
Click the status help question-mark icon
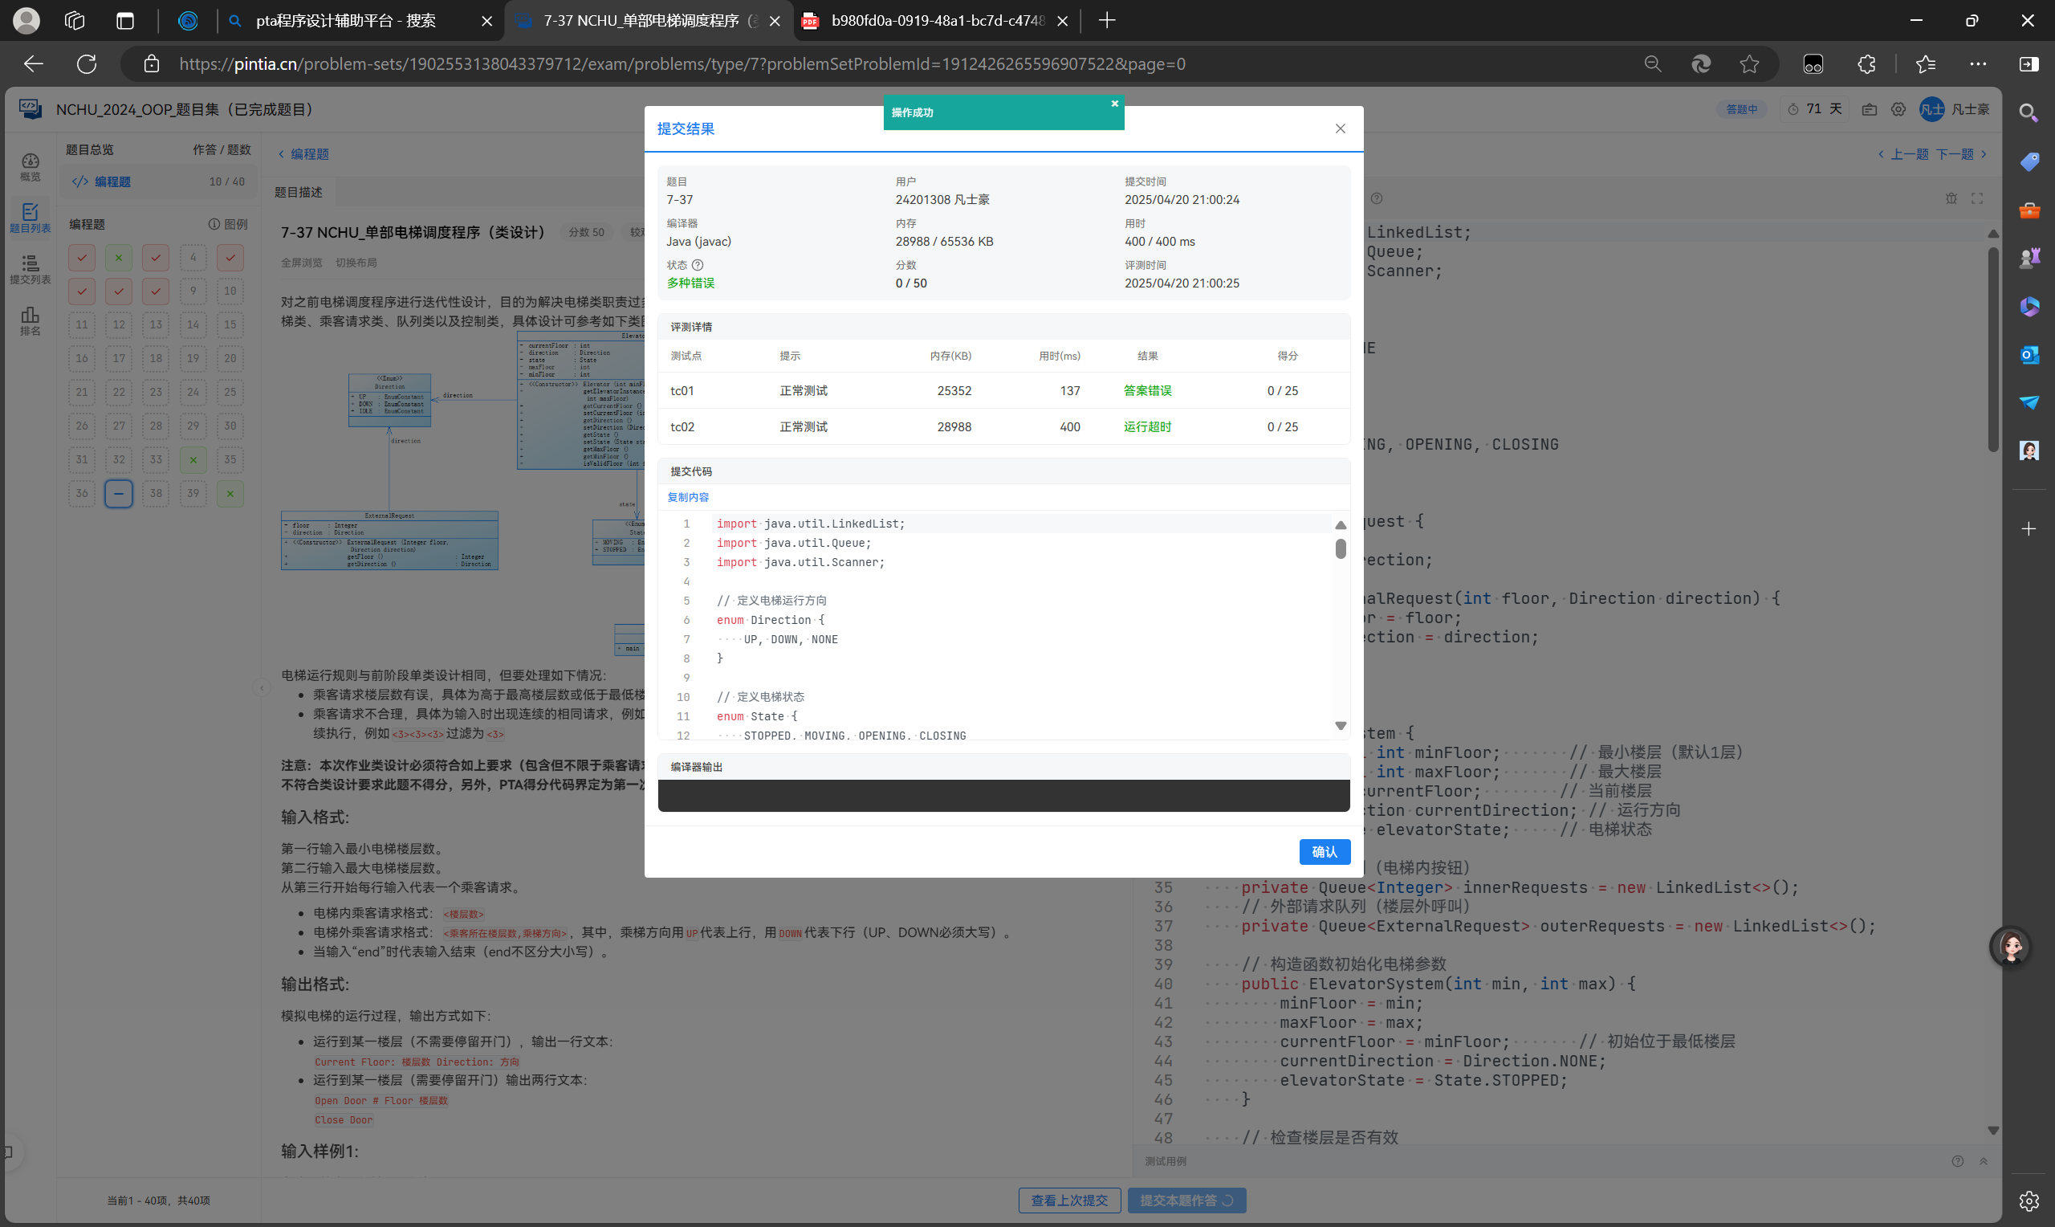pos(698,264)
